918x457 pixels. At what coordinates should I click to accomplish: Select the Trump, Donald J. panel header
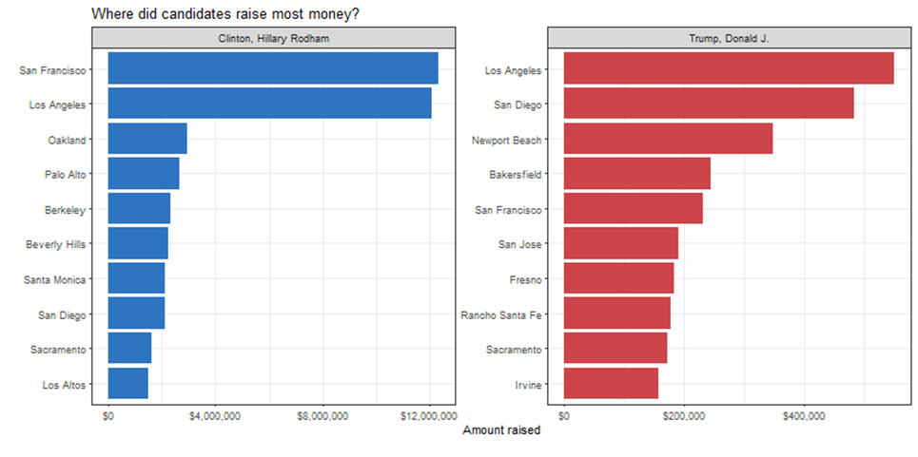pyautogui.click(x=729, y=38)
